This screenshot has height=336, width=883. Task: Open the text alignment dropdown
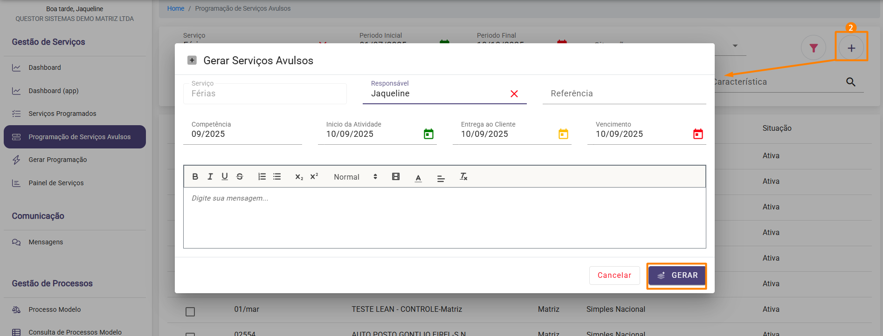(x=441, y=177)
